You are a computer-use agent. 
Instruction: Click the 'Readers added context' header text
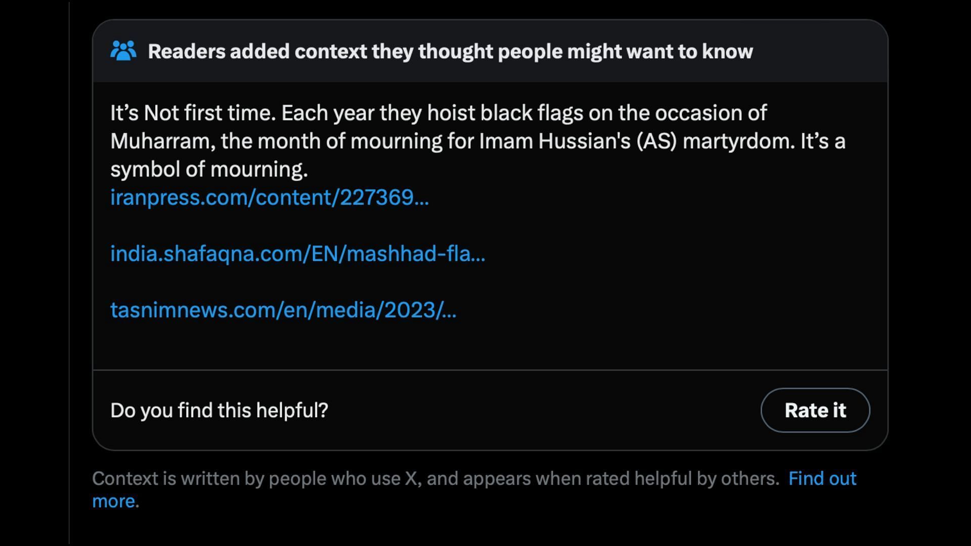pyautogui.click(x=450, y=52)
